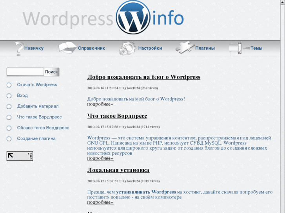Click the puzzle piece icon beside Плагины

click(185, 48)
